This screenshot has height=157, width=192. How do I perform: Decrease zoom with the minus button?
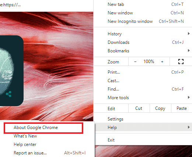135,62
